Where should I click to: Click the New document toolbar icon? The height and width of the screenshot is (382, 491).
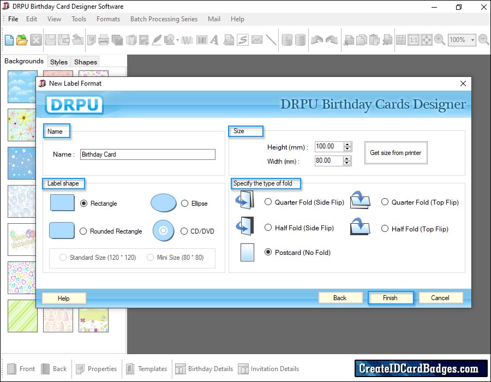(9, 40)
